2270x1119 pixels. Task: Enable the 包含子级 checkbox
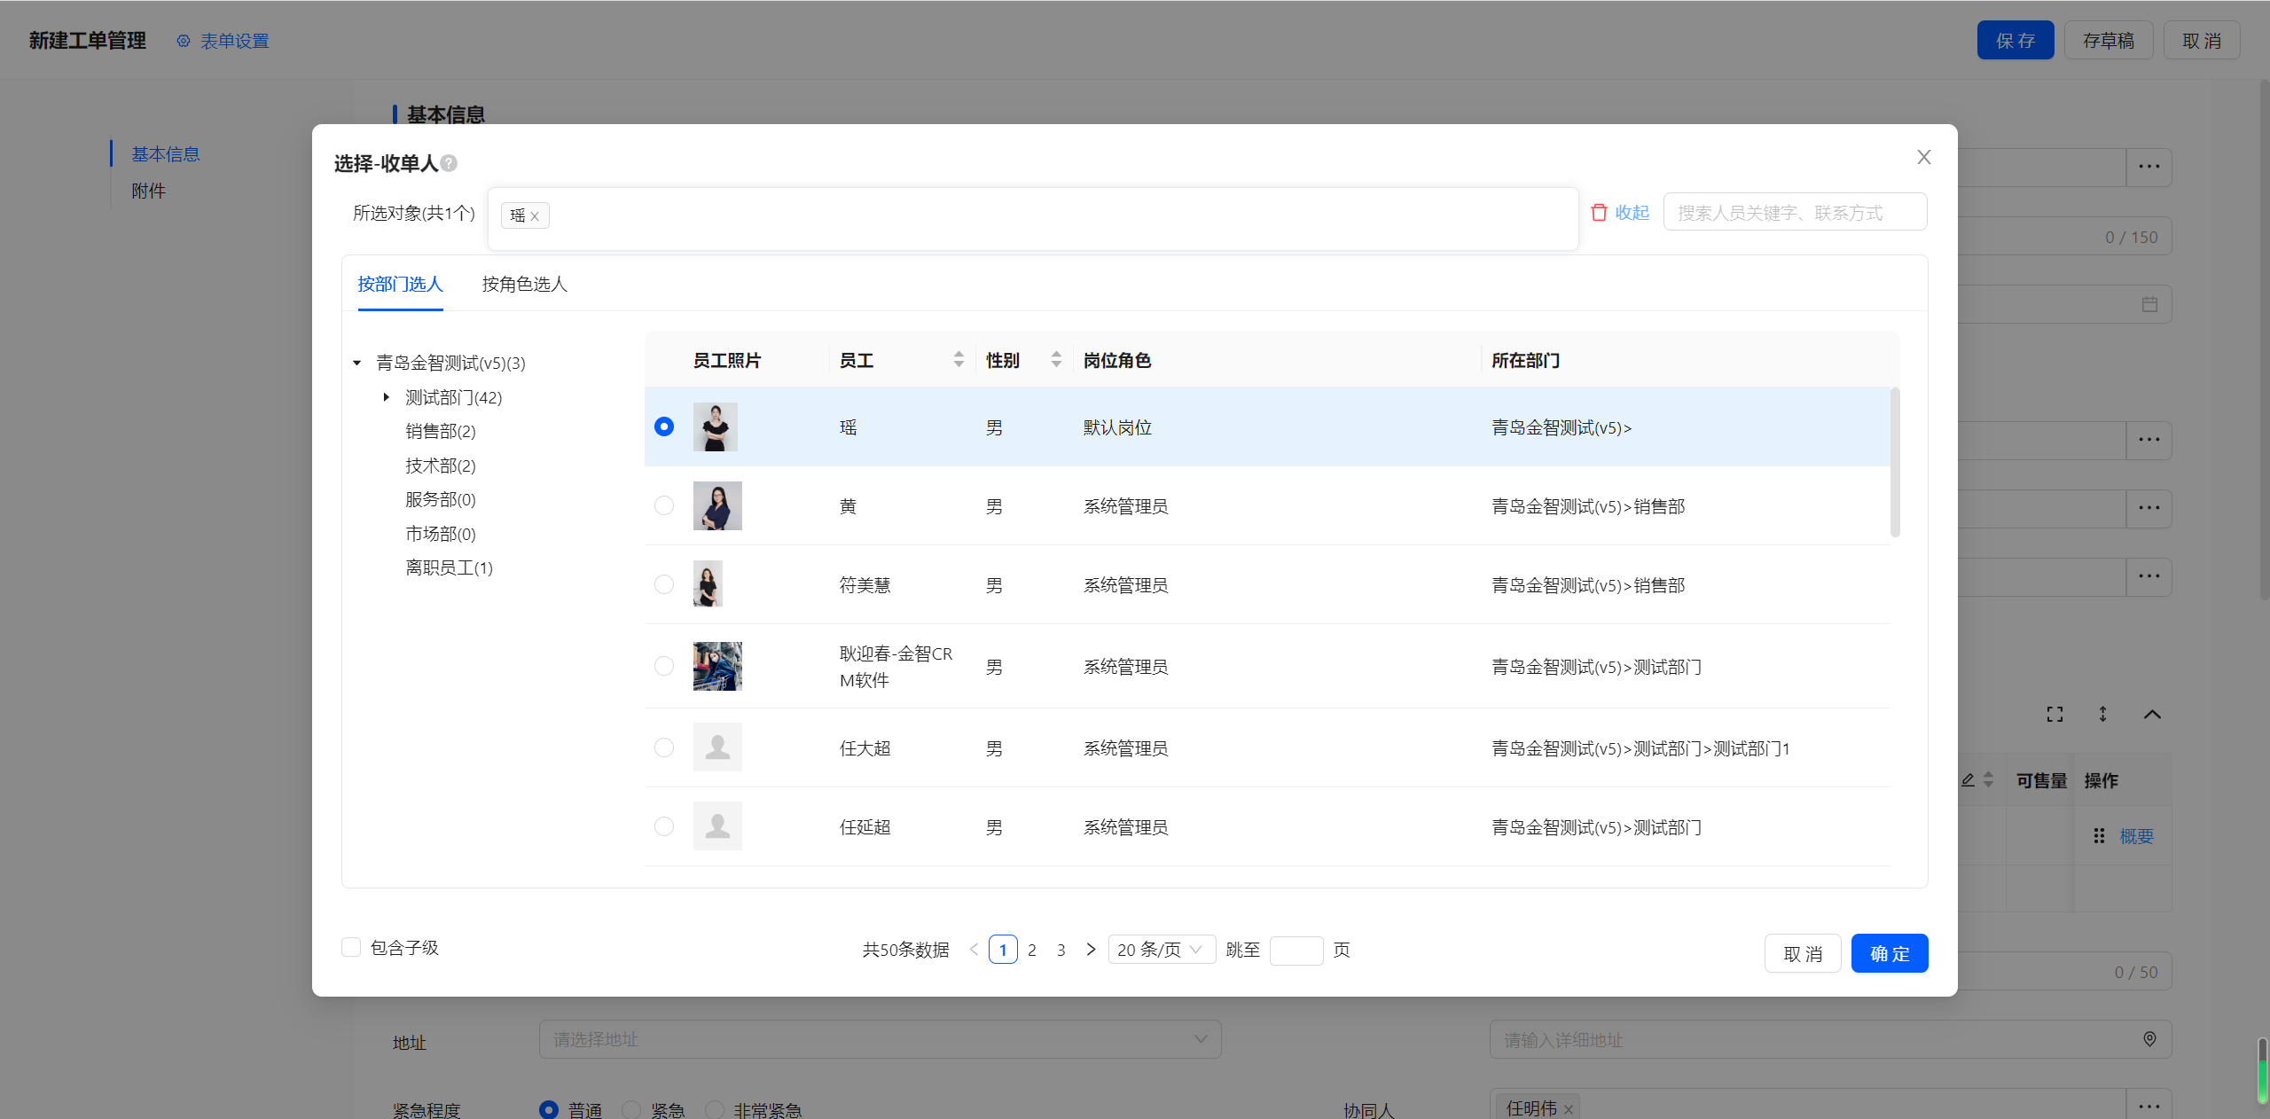351,948
